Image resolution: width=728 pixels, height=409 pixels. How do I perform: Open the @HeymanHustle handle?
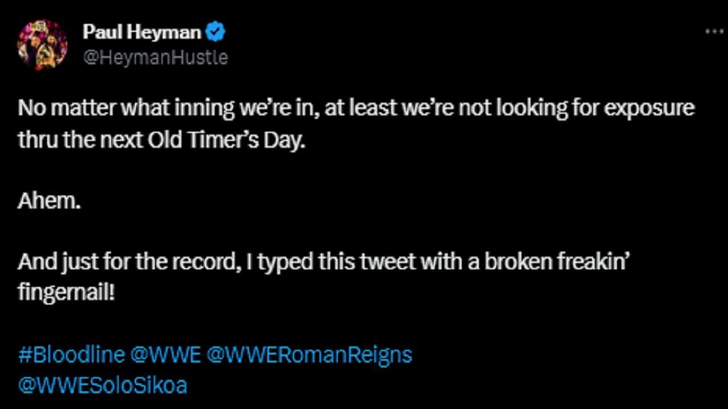point(155,57)
